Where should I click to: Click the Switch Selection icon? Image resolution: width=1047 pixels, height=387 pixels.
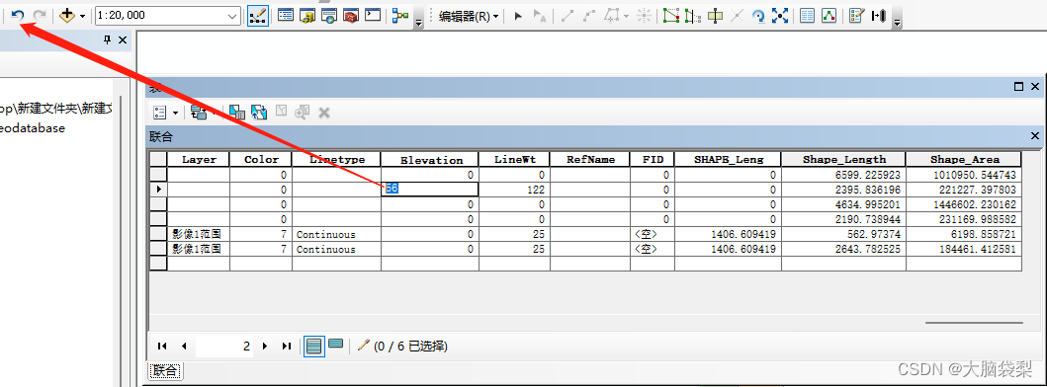point(259,113)
